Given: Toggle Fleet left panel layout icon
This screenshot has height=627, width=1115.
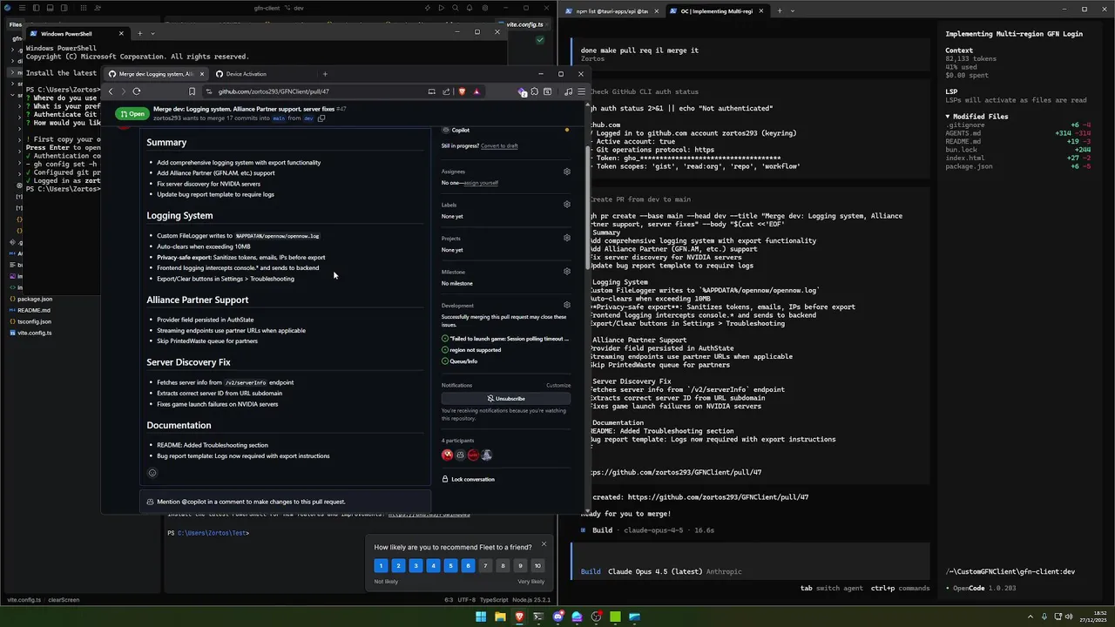Looking at the screenshot, I should (36, 8).
